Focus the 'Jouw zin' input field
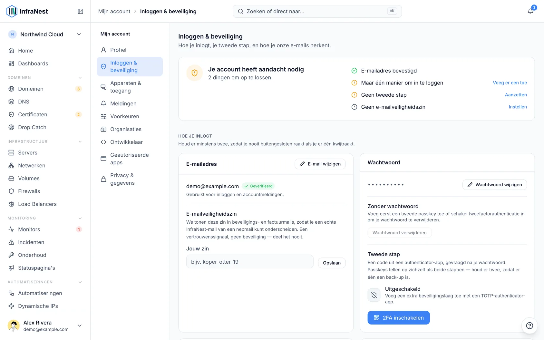This screenshot has height=340, width=544. coord(250,262)
